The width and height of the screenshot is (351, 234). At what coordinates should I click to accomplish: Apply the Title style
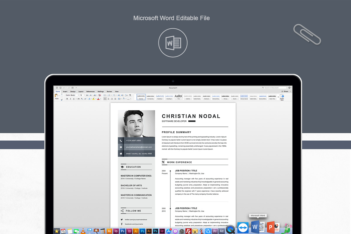pos(178,97)
